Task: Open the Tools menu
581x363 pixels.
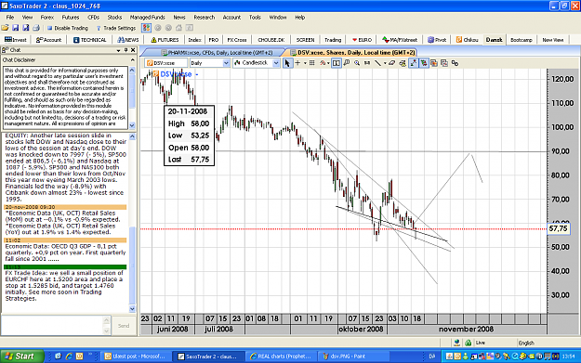Action: (x=255, y=18)
